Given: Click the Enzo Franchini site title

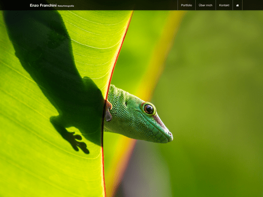Looking at the screenshot, I should 43,5.
